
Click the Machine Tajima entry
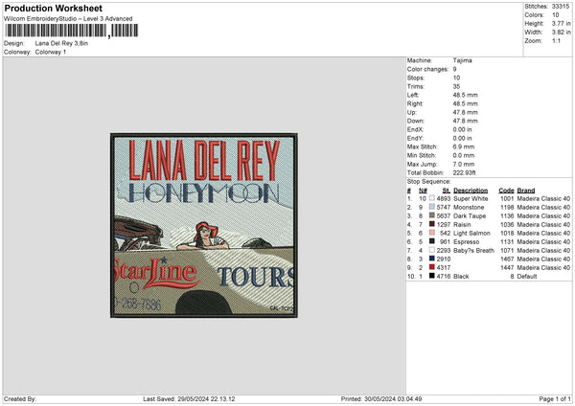click(x=439, y=60)
